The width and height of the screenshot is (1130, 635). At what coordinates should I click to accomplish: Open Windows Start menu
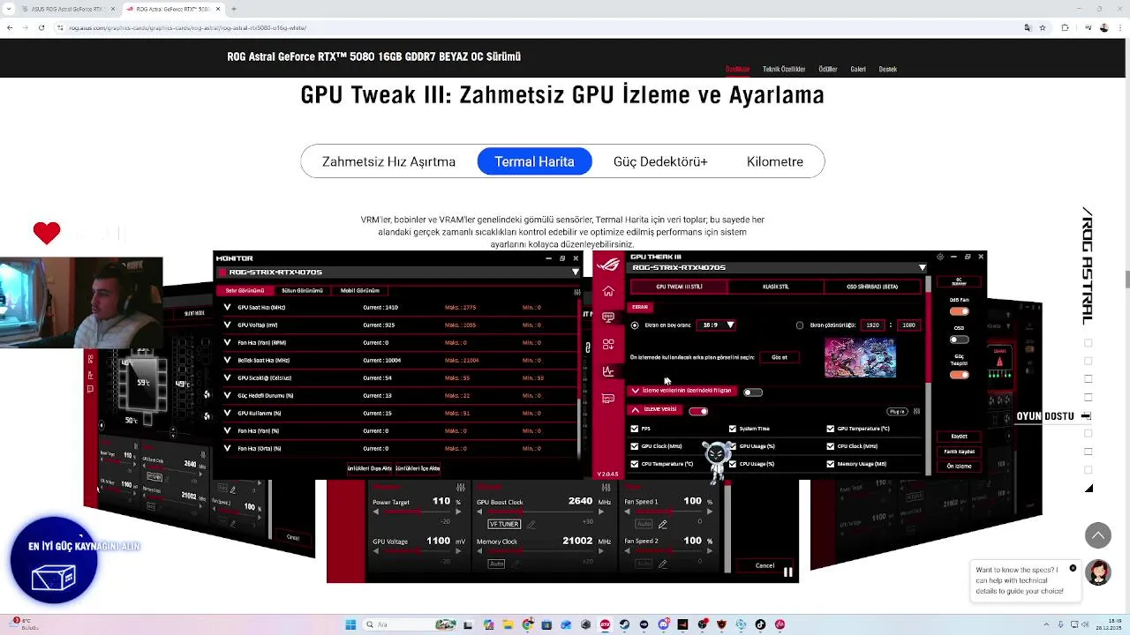pyautogui.click(x=350, y=624)
